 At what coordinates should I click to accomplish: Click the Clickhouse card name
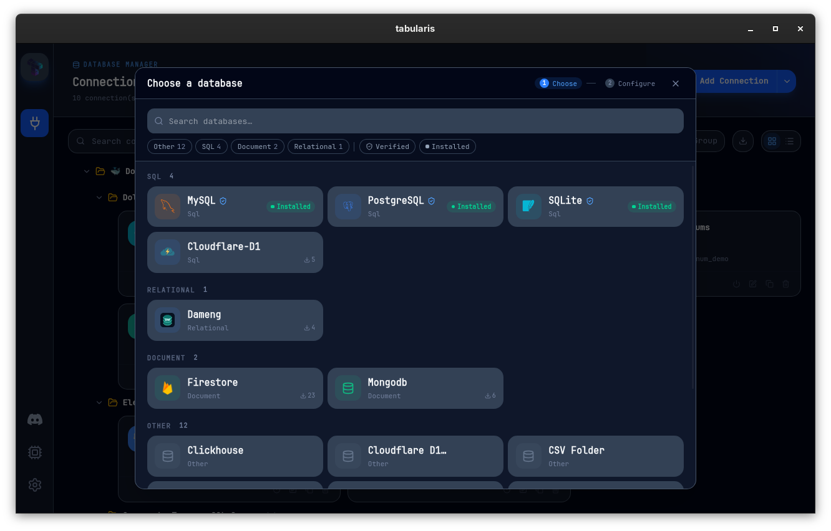[x=215, y=450]
